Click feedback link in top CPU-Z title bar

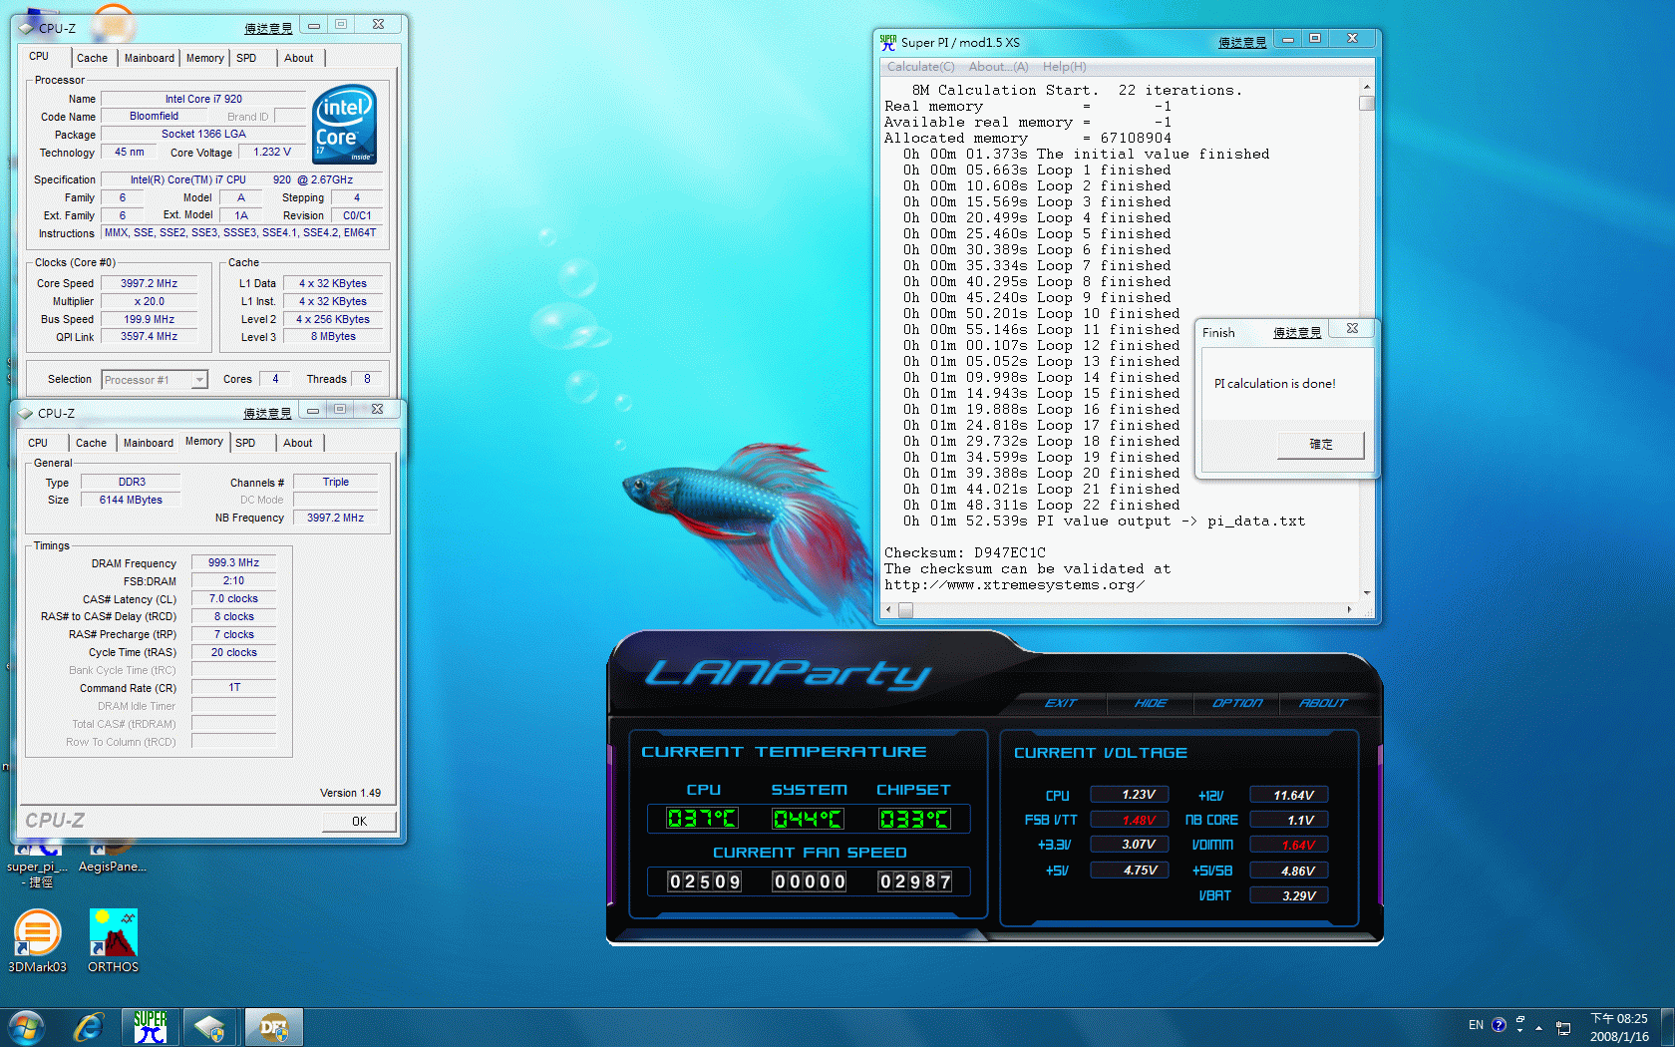click(268, 29)
